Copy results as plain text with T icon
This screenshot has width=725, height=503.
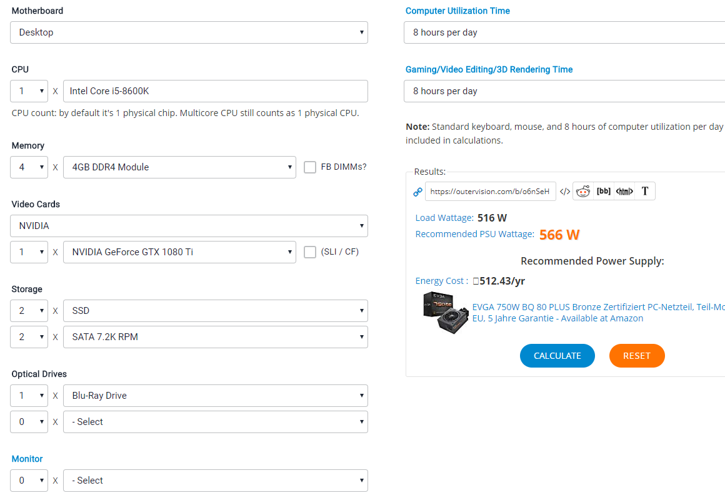click(645, 191)
